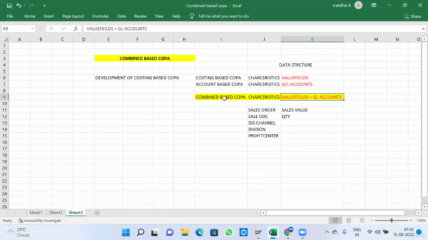Click the QTY cell
The height and width of the screenshot is (240, 428).
[x=312, y=117]
